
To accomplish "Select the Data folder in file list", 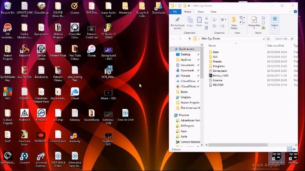I will [215, 52].
